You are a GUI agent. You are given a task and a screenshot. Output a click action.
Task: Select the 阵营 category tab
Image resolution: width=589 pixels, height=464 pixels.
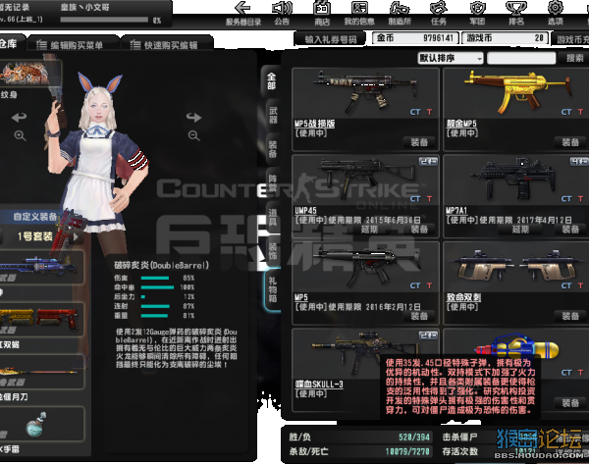tap(273, 182)
